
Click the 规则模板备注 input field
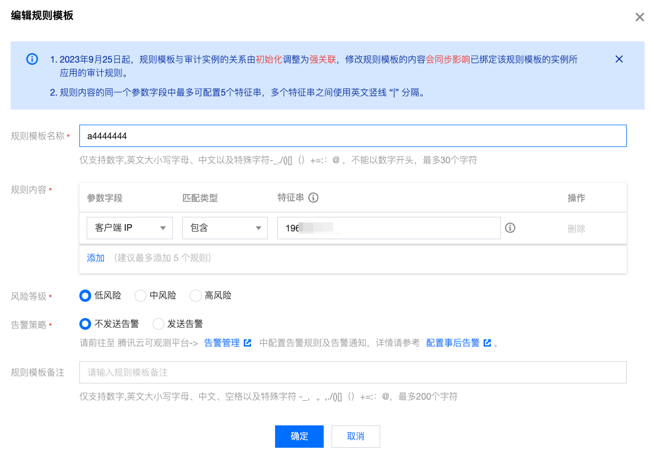[353, 372]
